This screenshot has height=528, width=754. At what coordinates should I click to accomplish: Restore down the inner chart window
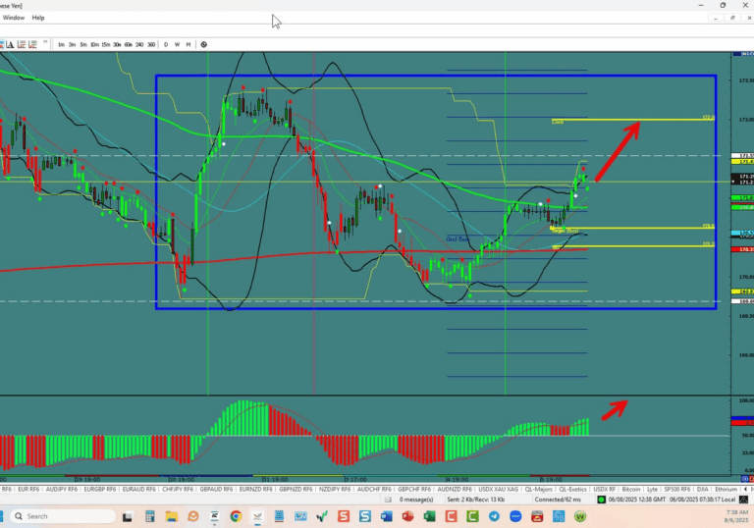pyautogui.click(x=732, y=18)
